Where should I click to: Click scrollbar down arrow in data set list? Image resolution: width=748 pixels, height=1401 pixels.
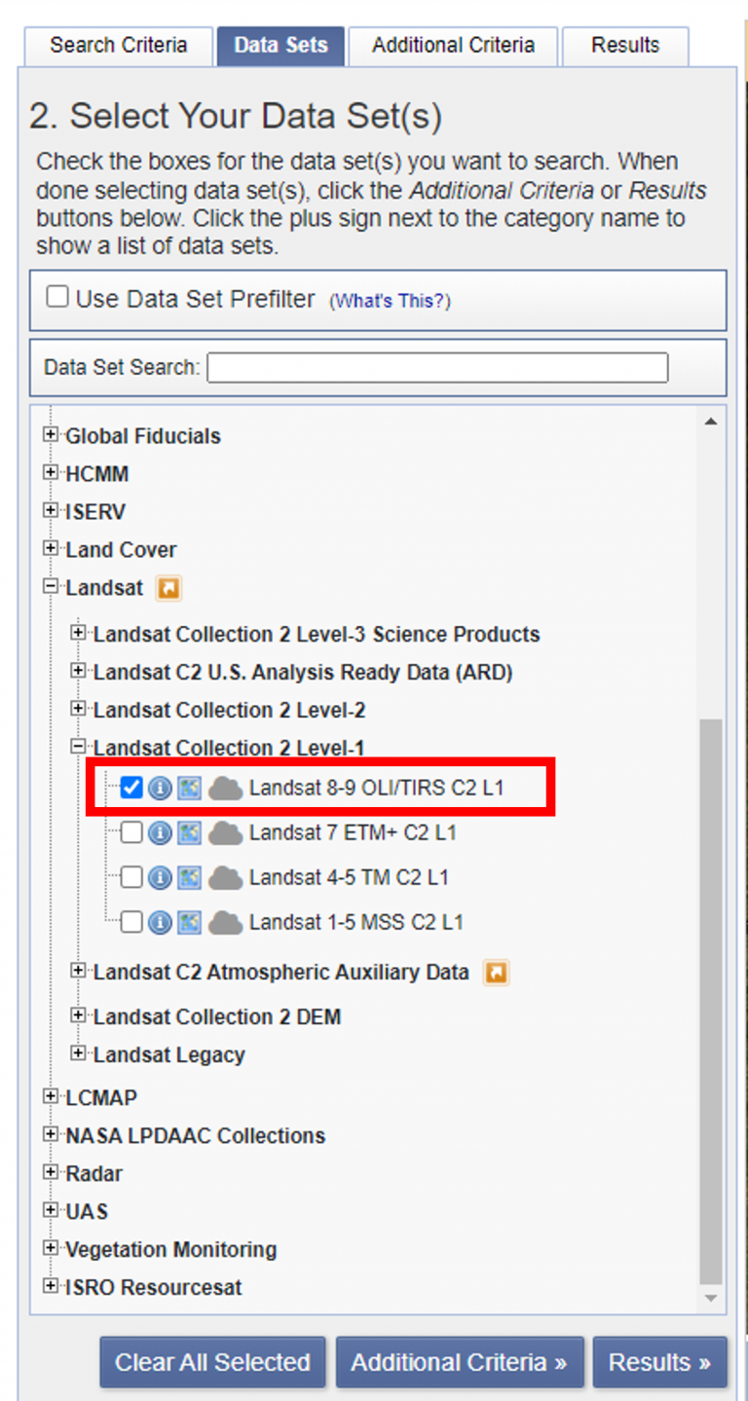pyautogui.click(x=711, y=1300)
